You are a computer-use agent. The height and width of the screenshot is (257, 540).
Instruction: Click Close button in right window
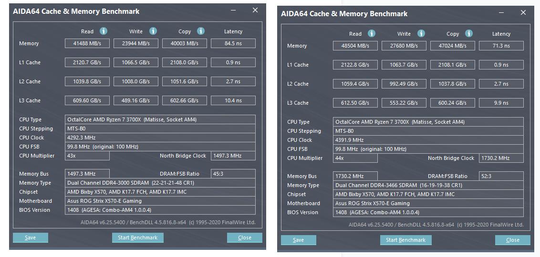[x=513, y=240]
